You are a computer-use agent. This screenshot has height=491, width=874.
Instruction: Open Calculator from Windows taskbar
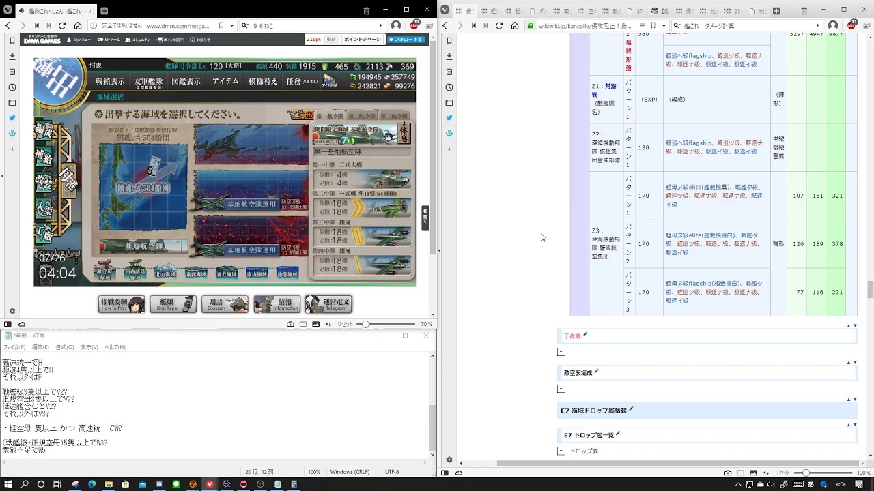pos(294,484)
